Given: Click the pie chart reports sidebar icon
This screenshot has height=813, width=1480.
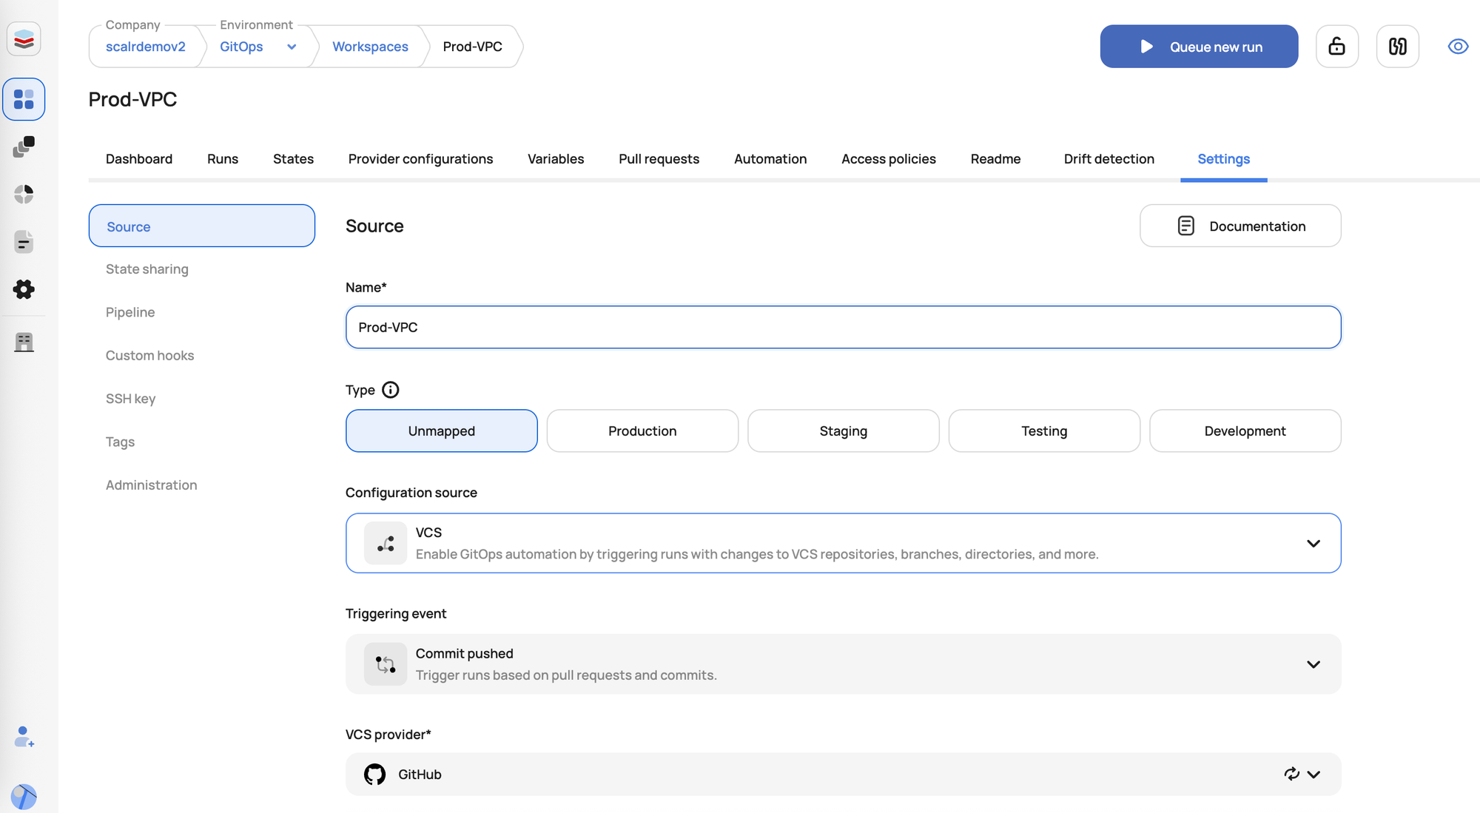Looking at the screenshot, I should tap(24, 194).
